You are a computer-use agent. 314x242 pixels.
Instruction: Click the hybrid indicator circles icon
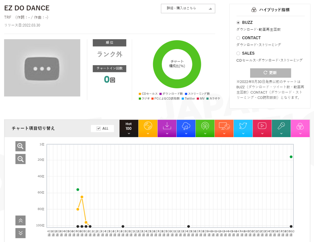click(x=254, y=10)
